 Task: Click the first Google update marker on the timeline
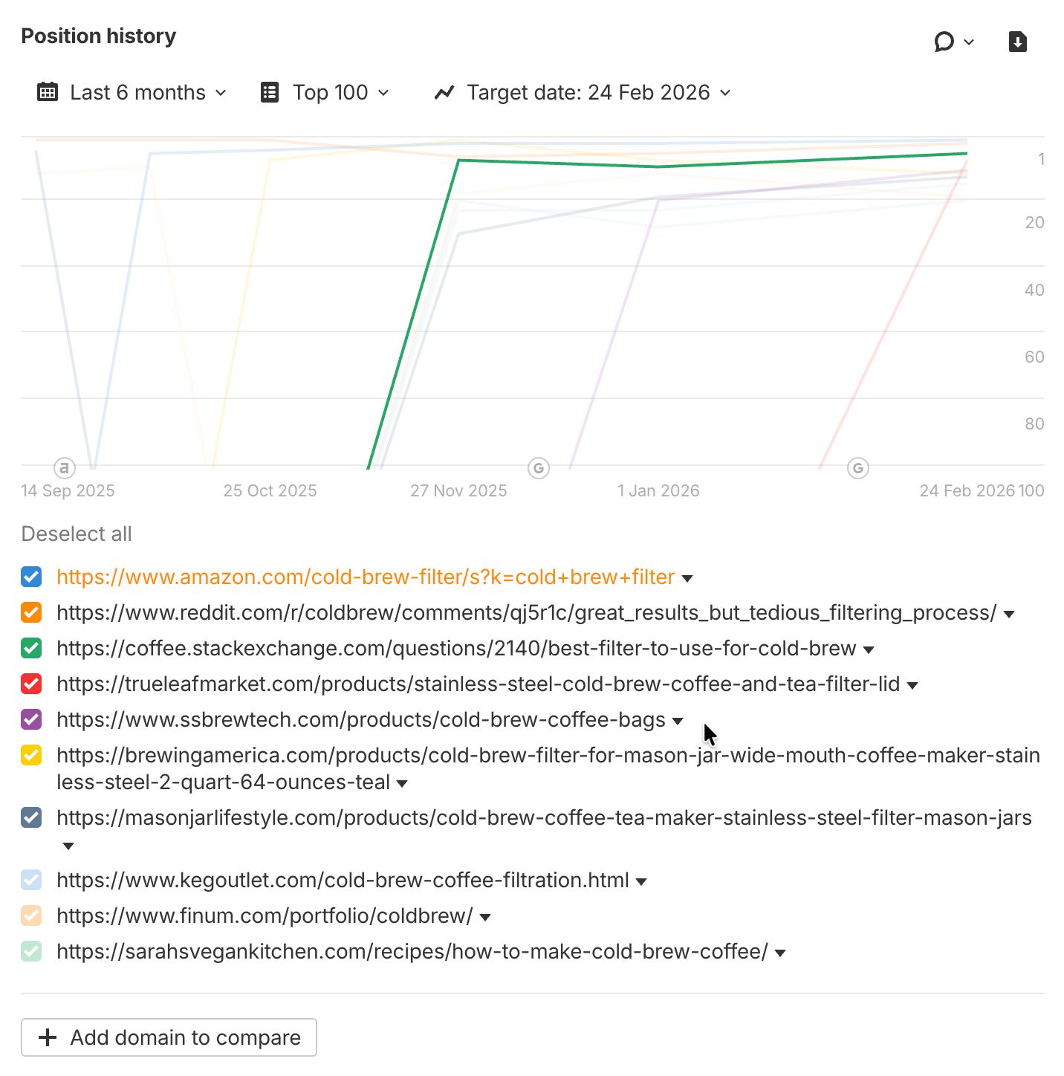pos(539,468)
